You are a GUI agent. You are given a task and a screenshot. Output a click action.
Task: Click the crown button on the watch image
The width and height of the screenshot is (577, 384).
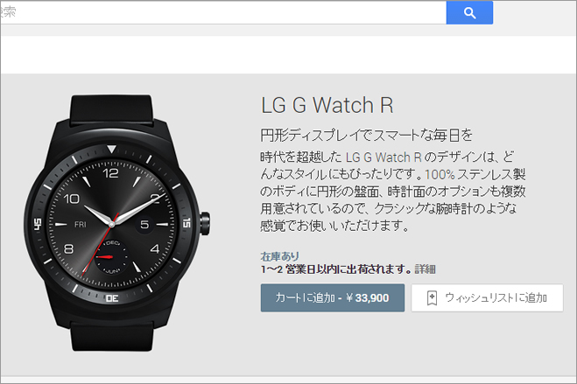coord(205,223)
